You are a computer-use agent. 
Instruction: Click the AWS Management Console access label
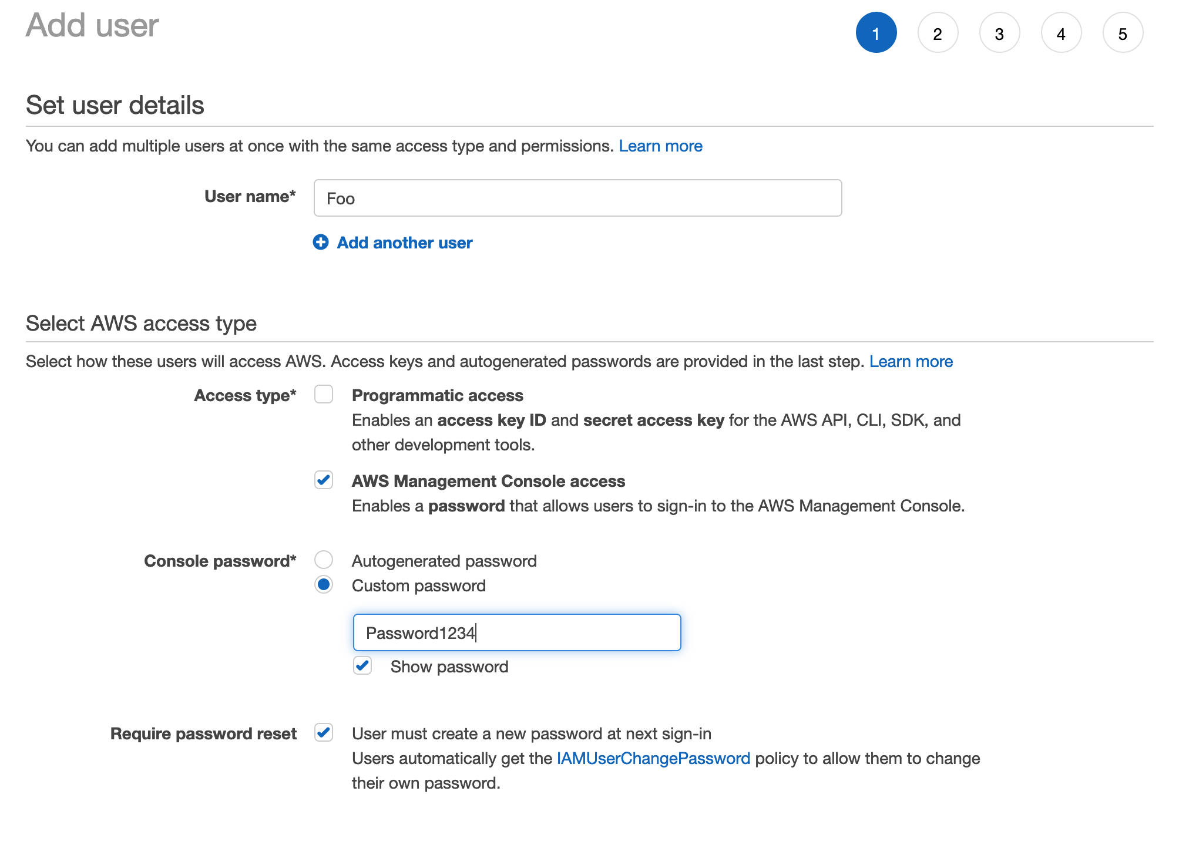click(488, 481)
